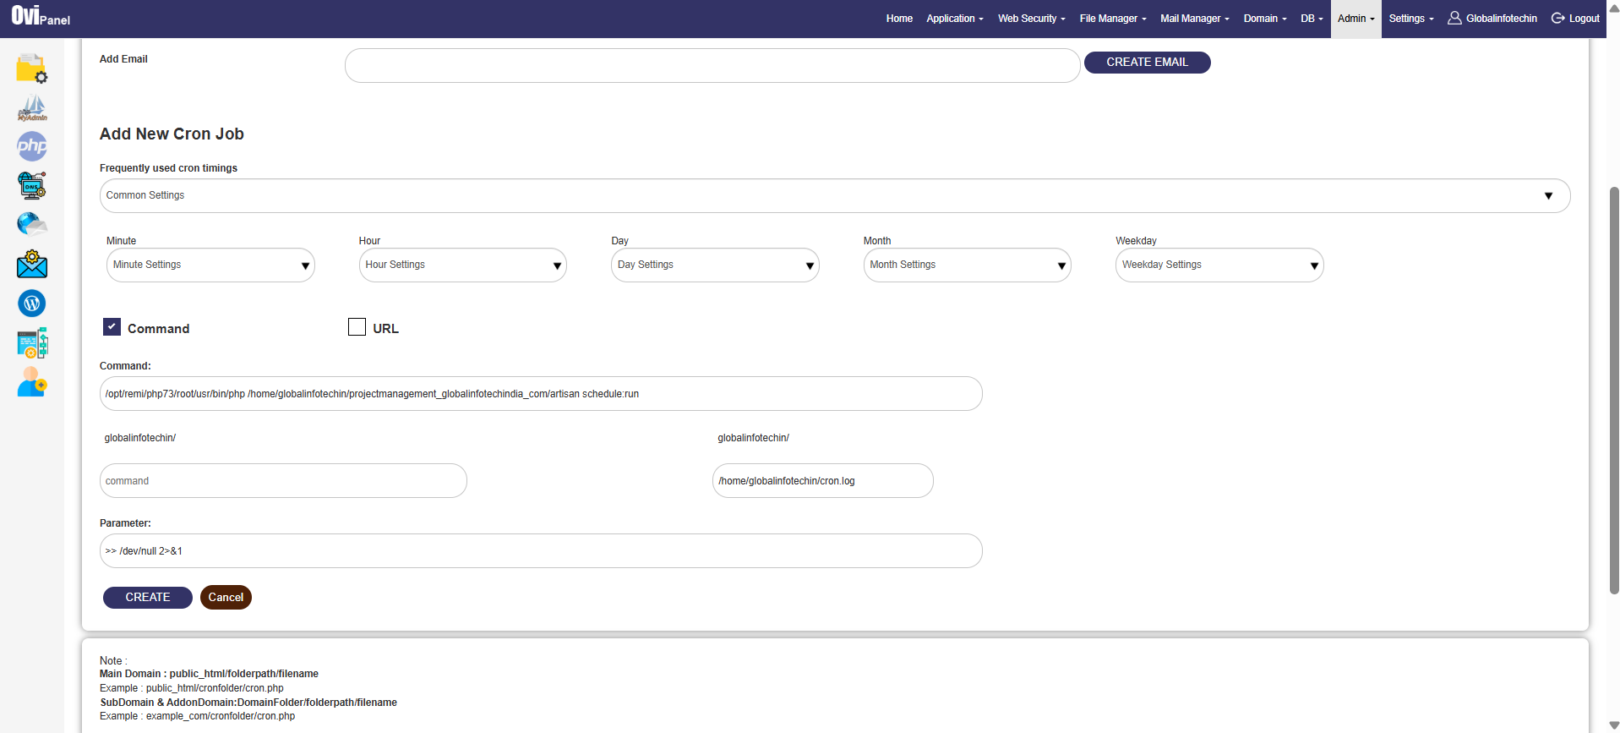This screenshot has height=733, width=1620.
Task: Click the add user icon in sidebar
Action: [x=32, y=382]
